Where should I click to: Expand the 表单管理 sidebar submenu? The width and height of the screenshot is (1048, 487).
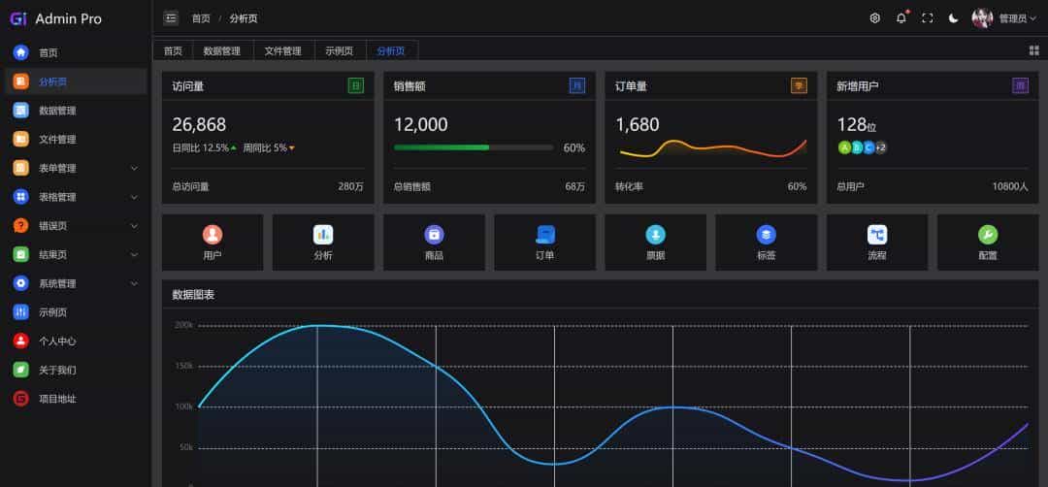[76, 169]
